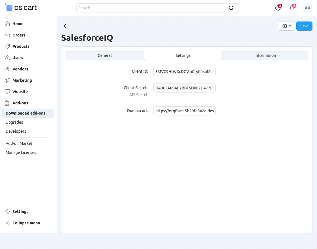Click into the Domain url field
This screenshot has width=317, height=249.
(184, 111)
